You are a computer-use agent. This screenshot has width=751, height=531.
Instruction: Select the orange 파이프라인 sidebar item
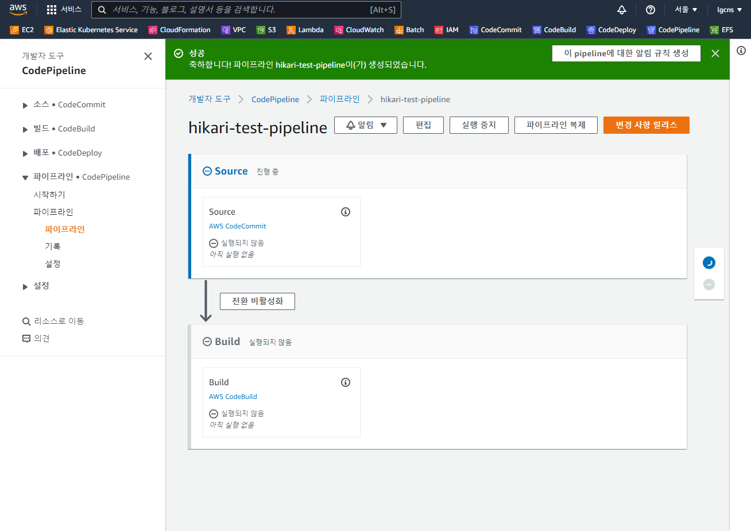65,229
